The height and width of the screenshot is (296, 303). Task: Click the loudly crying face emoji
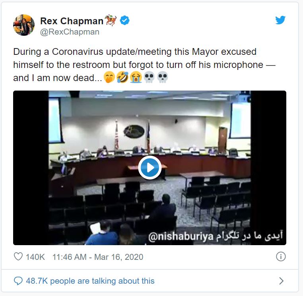click(136, 77)
